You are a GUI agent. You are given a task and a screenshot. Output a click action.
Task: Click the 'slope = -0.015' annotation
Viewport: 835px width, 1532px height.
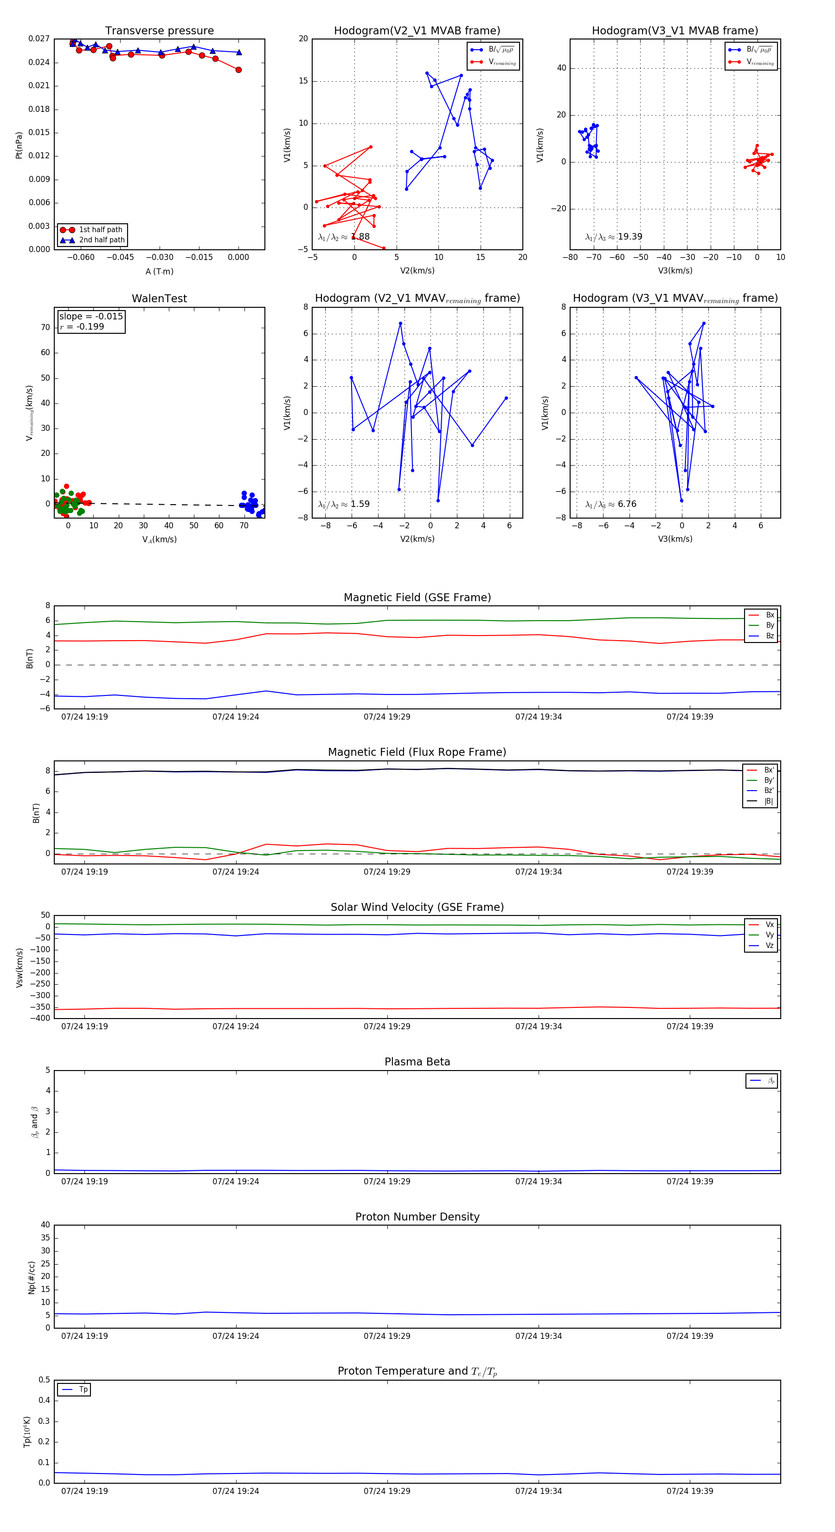click(91, 317)
